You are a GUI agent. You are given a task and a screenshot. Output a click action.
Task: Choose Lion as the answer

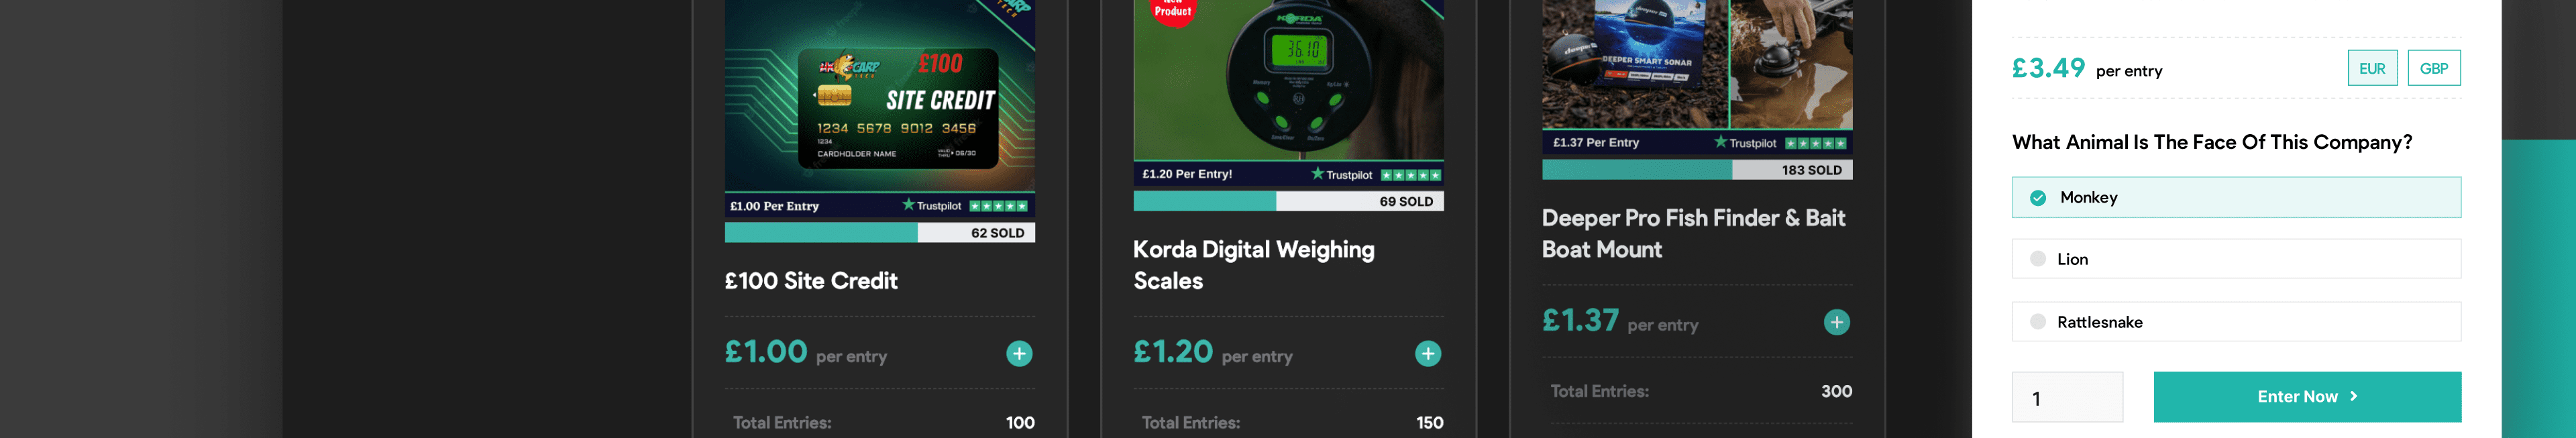tap(2236, 259)
